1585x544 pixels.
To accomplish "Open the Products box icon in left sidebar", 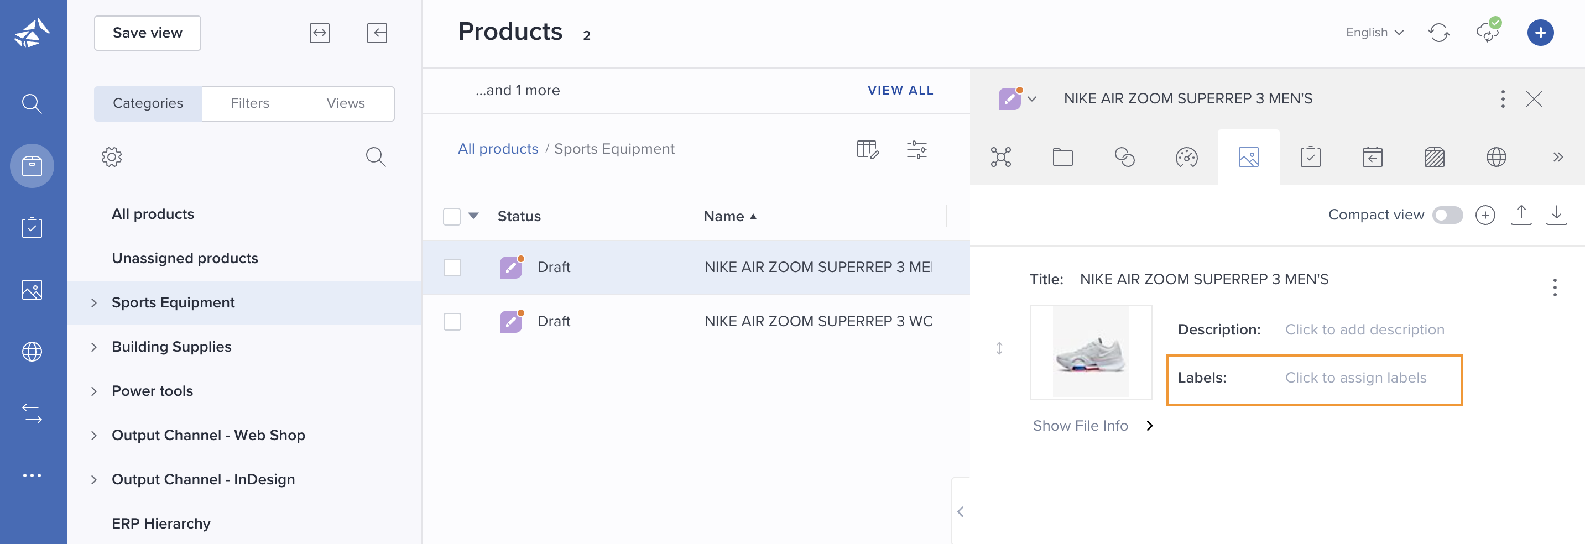I will tap(32, 165).
